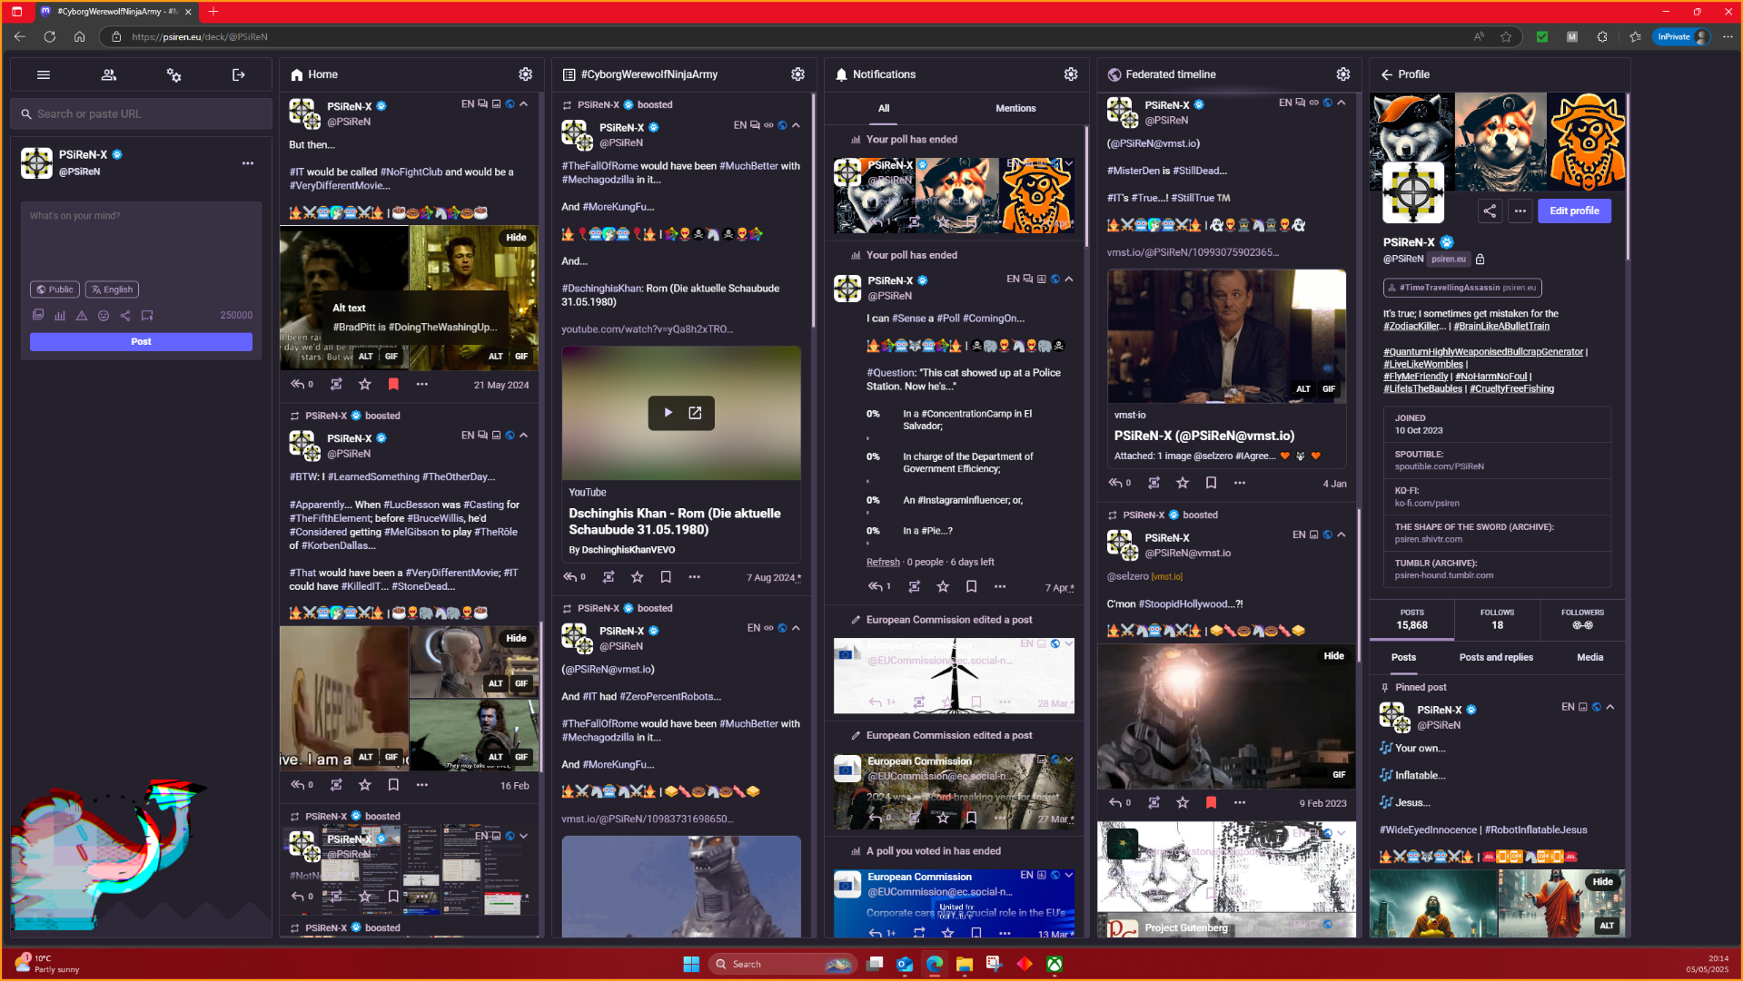
Task: Open Federated timeline column settings
Action: coord(1342,74)
